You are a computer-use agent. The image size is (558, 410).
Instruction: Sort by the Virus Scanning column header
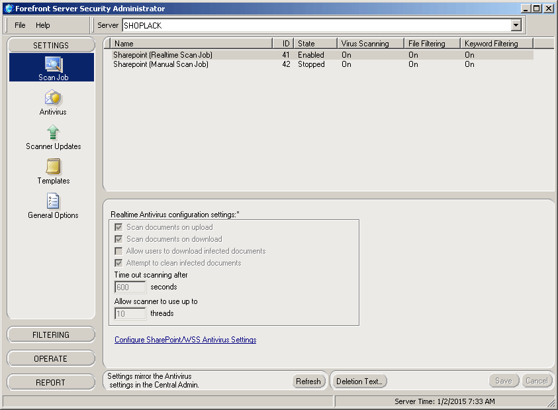click(x=371, y=44)
